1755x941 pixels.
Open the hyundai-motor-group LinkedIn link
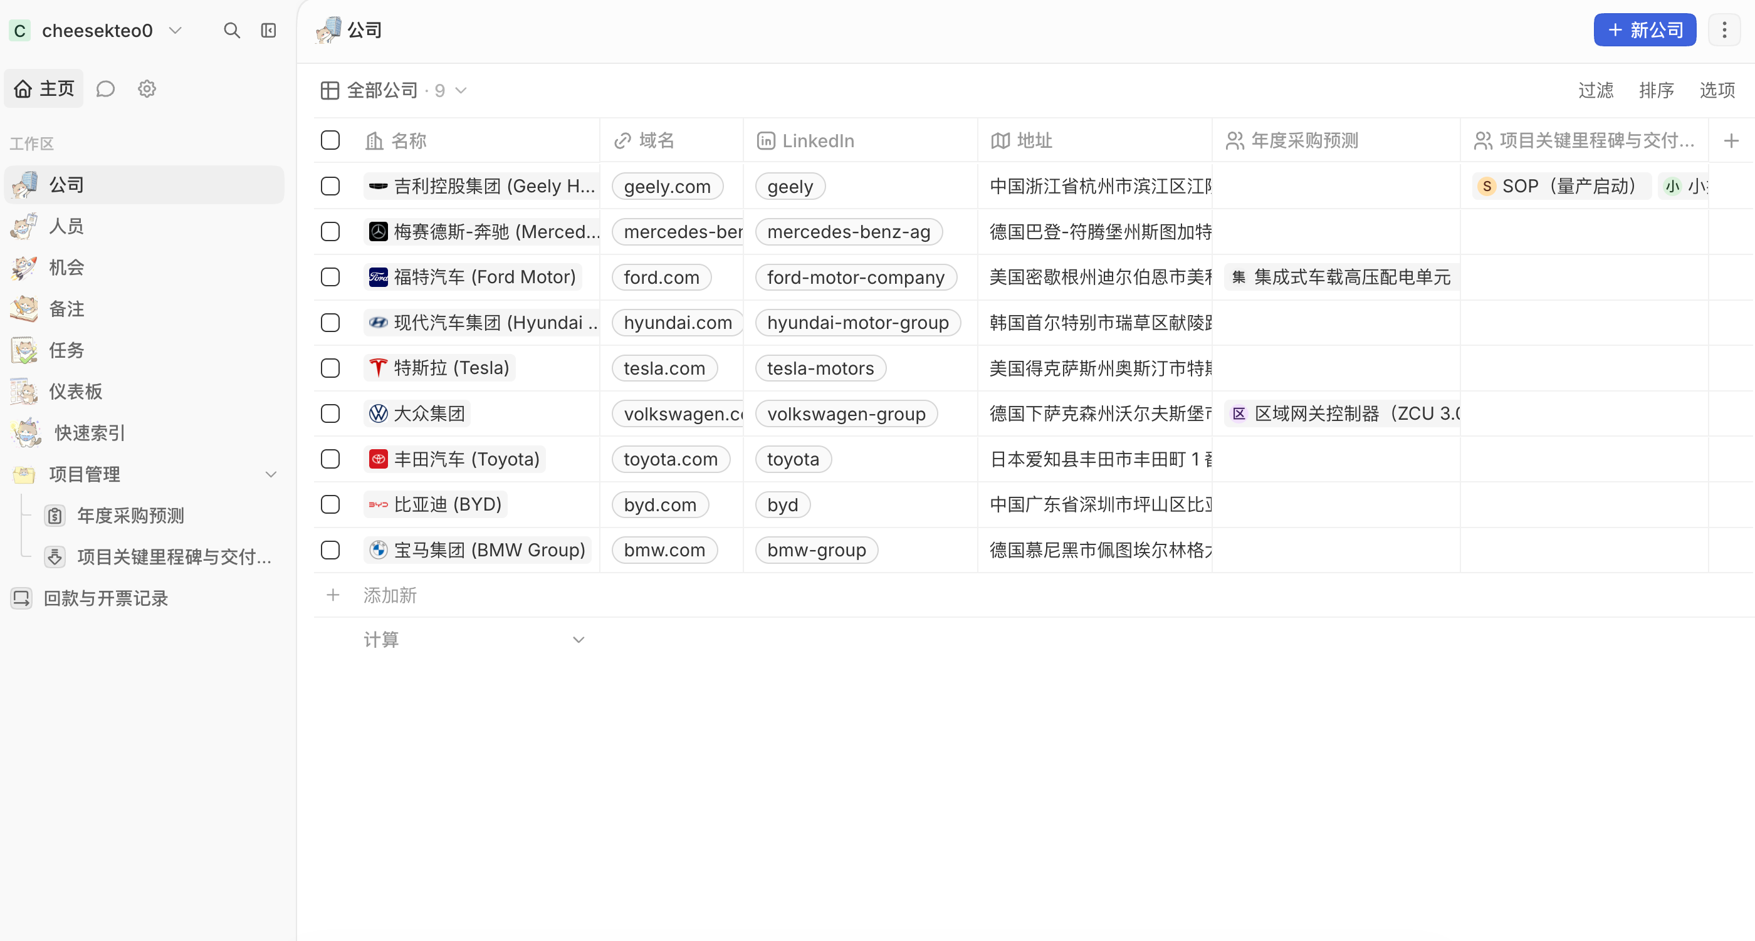(x=857, y=322)
